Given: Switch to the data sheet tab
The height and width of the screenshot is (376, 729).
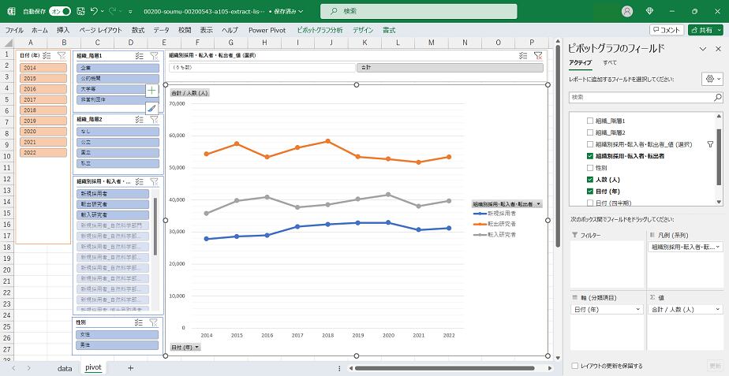Looking at the screenshot, I should [x=65, y=367].
